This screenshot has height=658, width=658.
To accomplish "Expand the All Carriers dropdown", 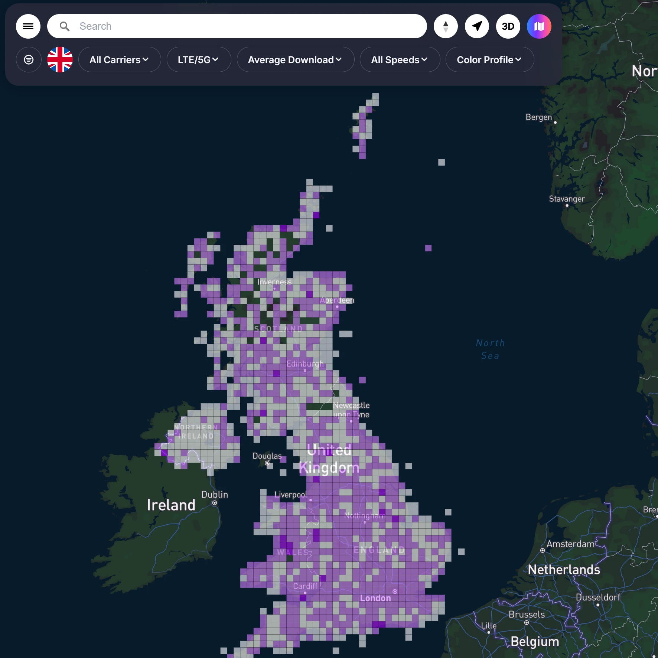I will 119,60.
